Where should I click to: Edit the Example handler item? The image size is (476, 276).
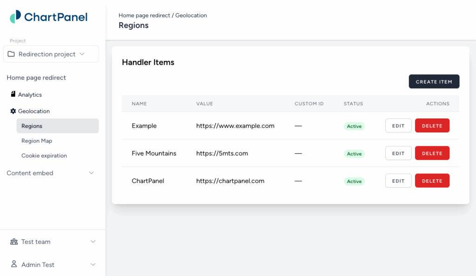tap(398, 125)
